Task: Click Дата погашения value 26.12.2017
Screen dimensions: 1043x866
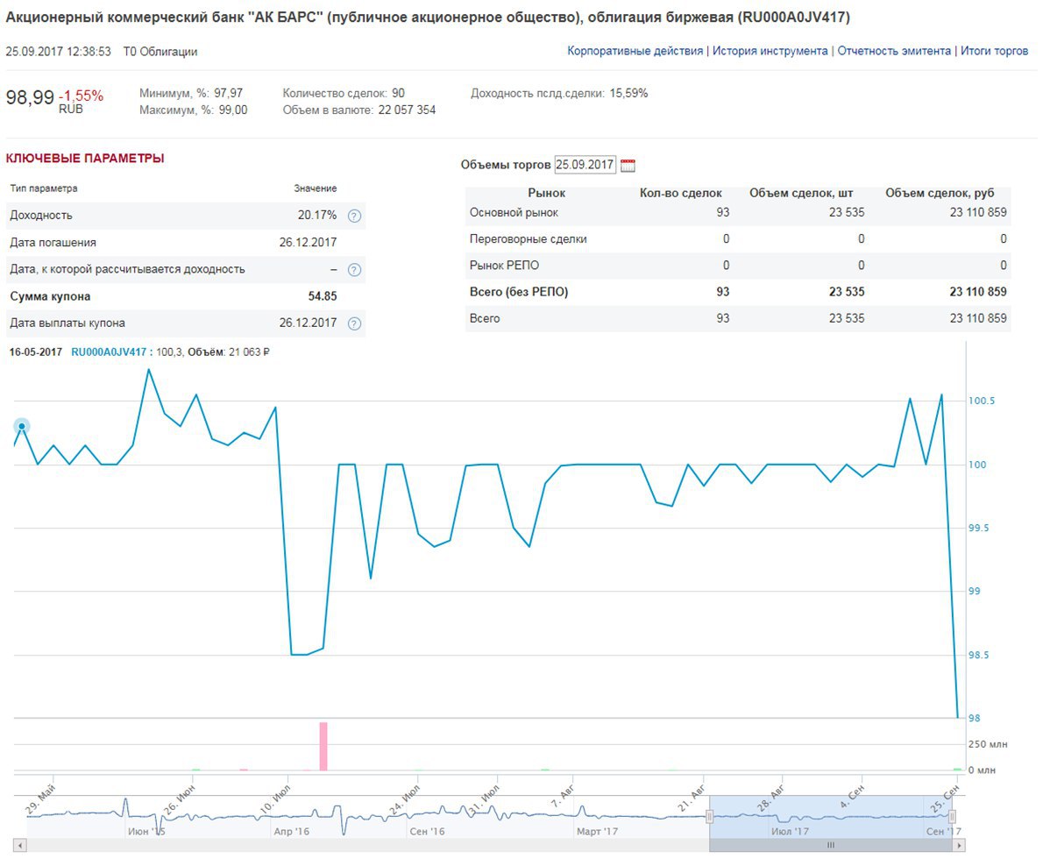Action: point(308,242)
